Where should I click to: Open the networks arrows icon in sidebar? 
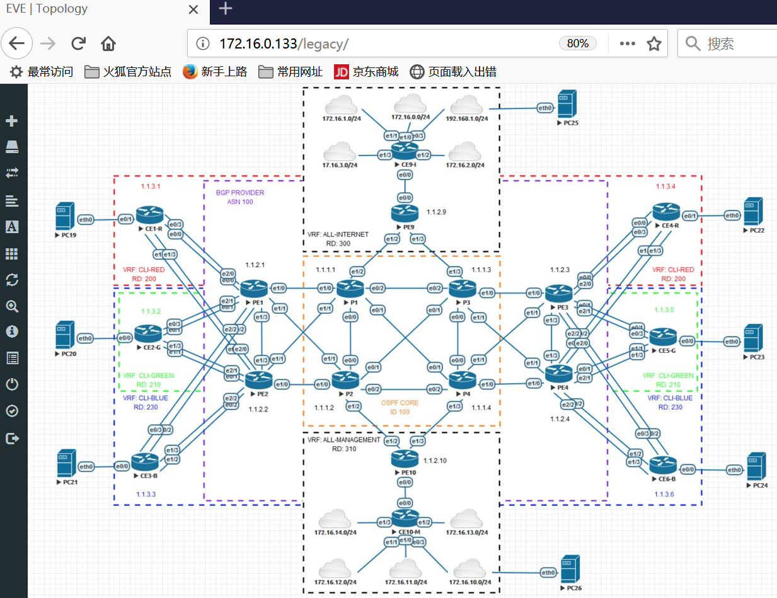click(x=12, y=173)
